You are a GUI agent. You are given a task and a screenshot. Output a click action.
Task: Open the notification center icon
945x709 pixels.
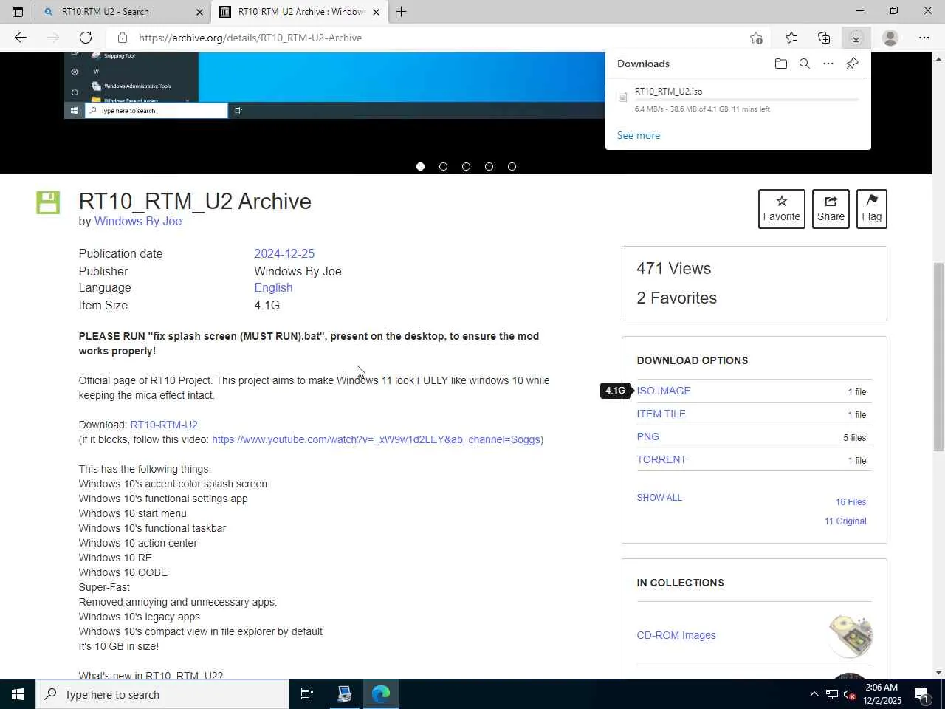921,694
